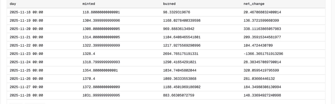This screenshot has width=335, height=104.
Task: Click burned value 98.3329319676
Action: pos(176,12)
